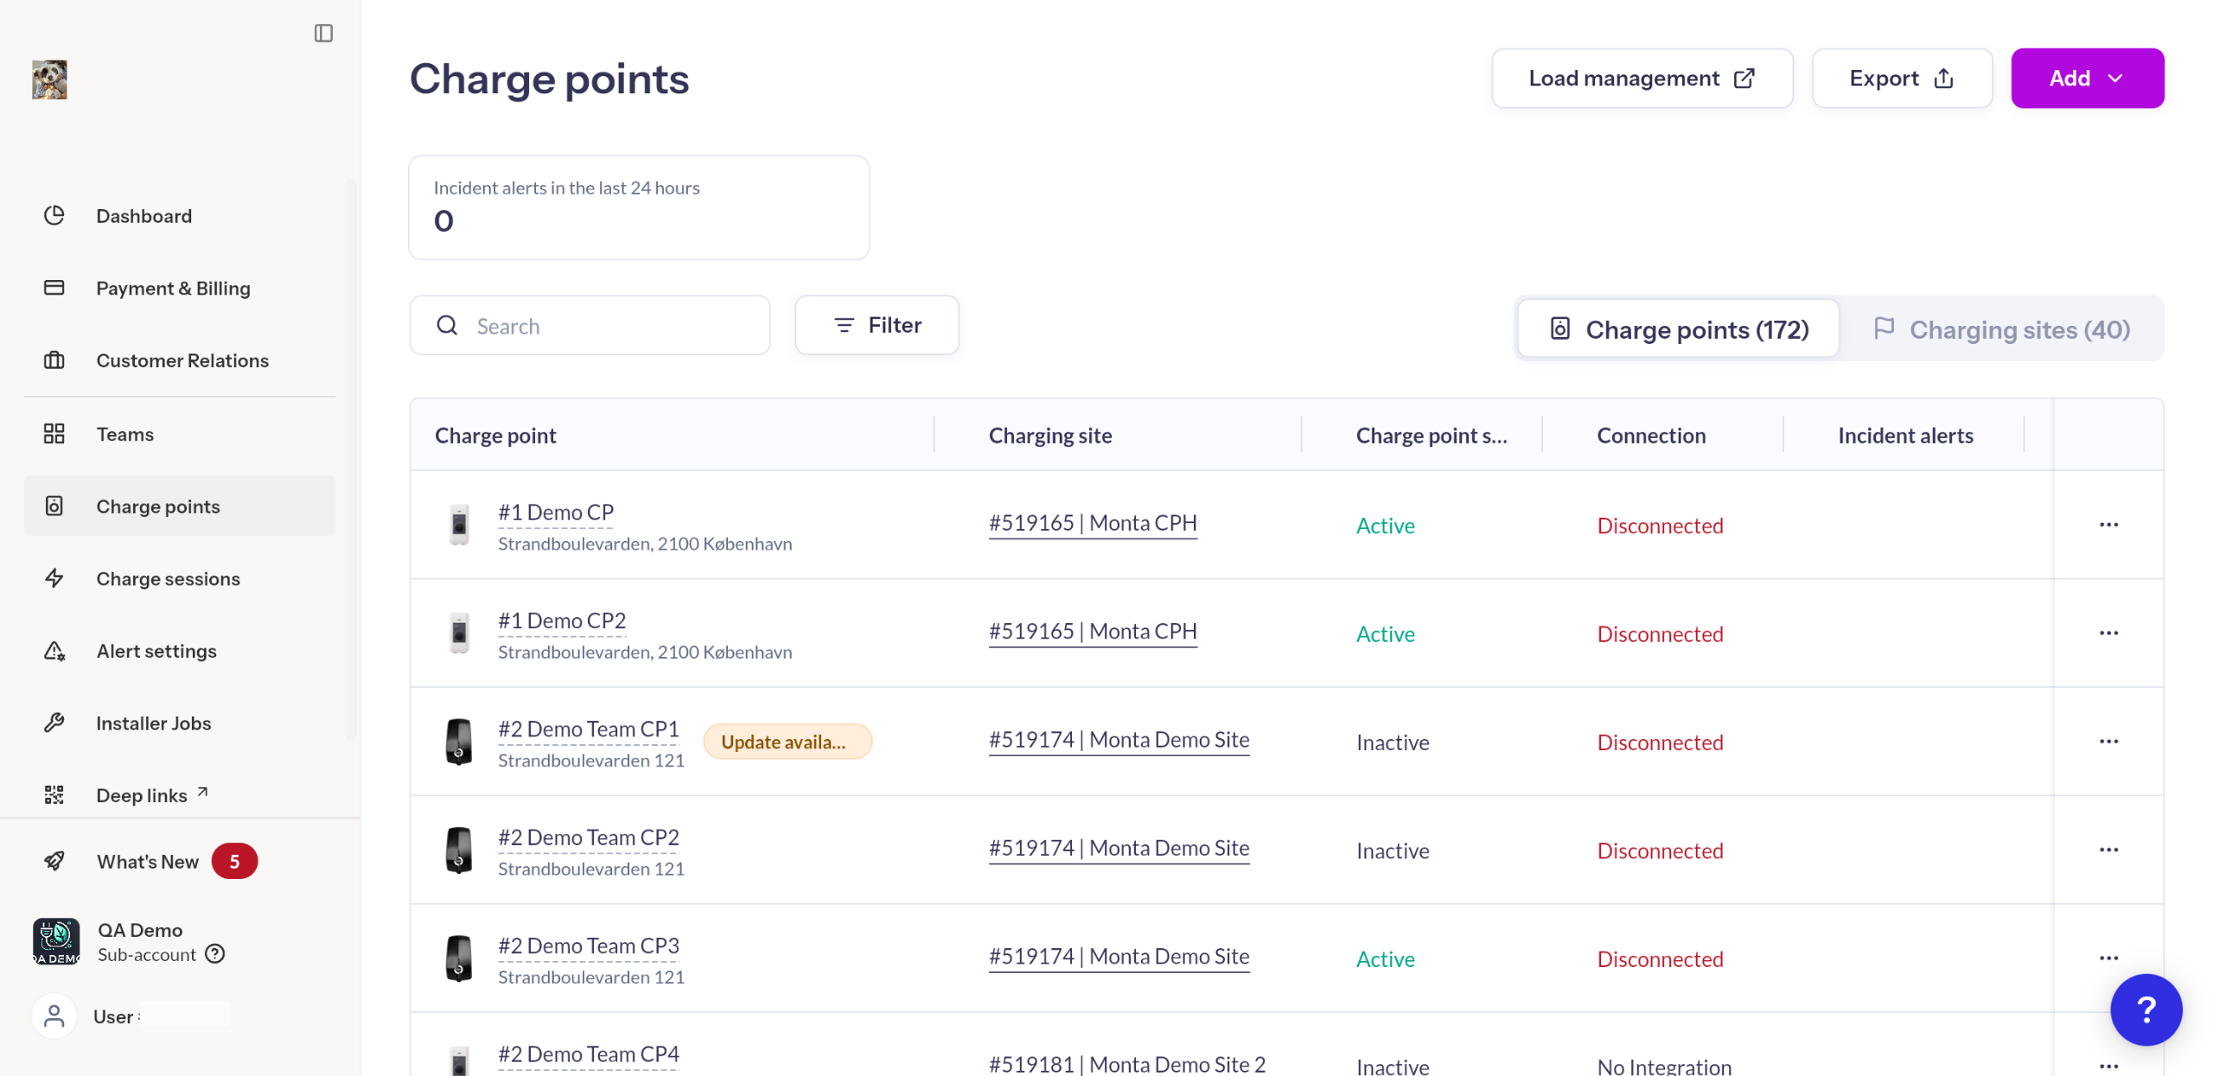Open the Deep links QR code icon
Viewport: 2213px width, 1076px height.
pyautogui.click(x=54, y=794)
